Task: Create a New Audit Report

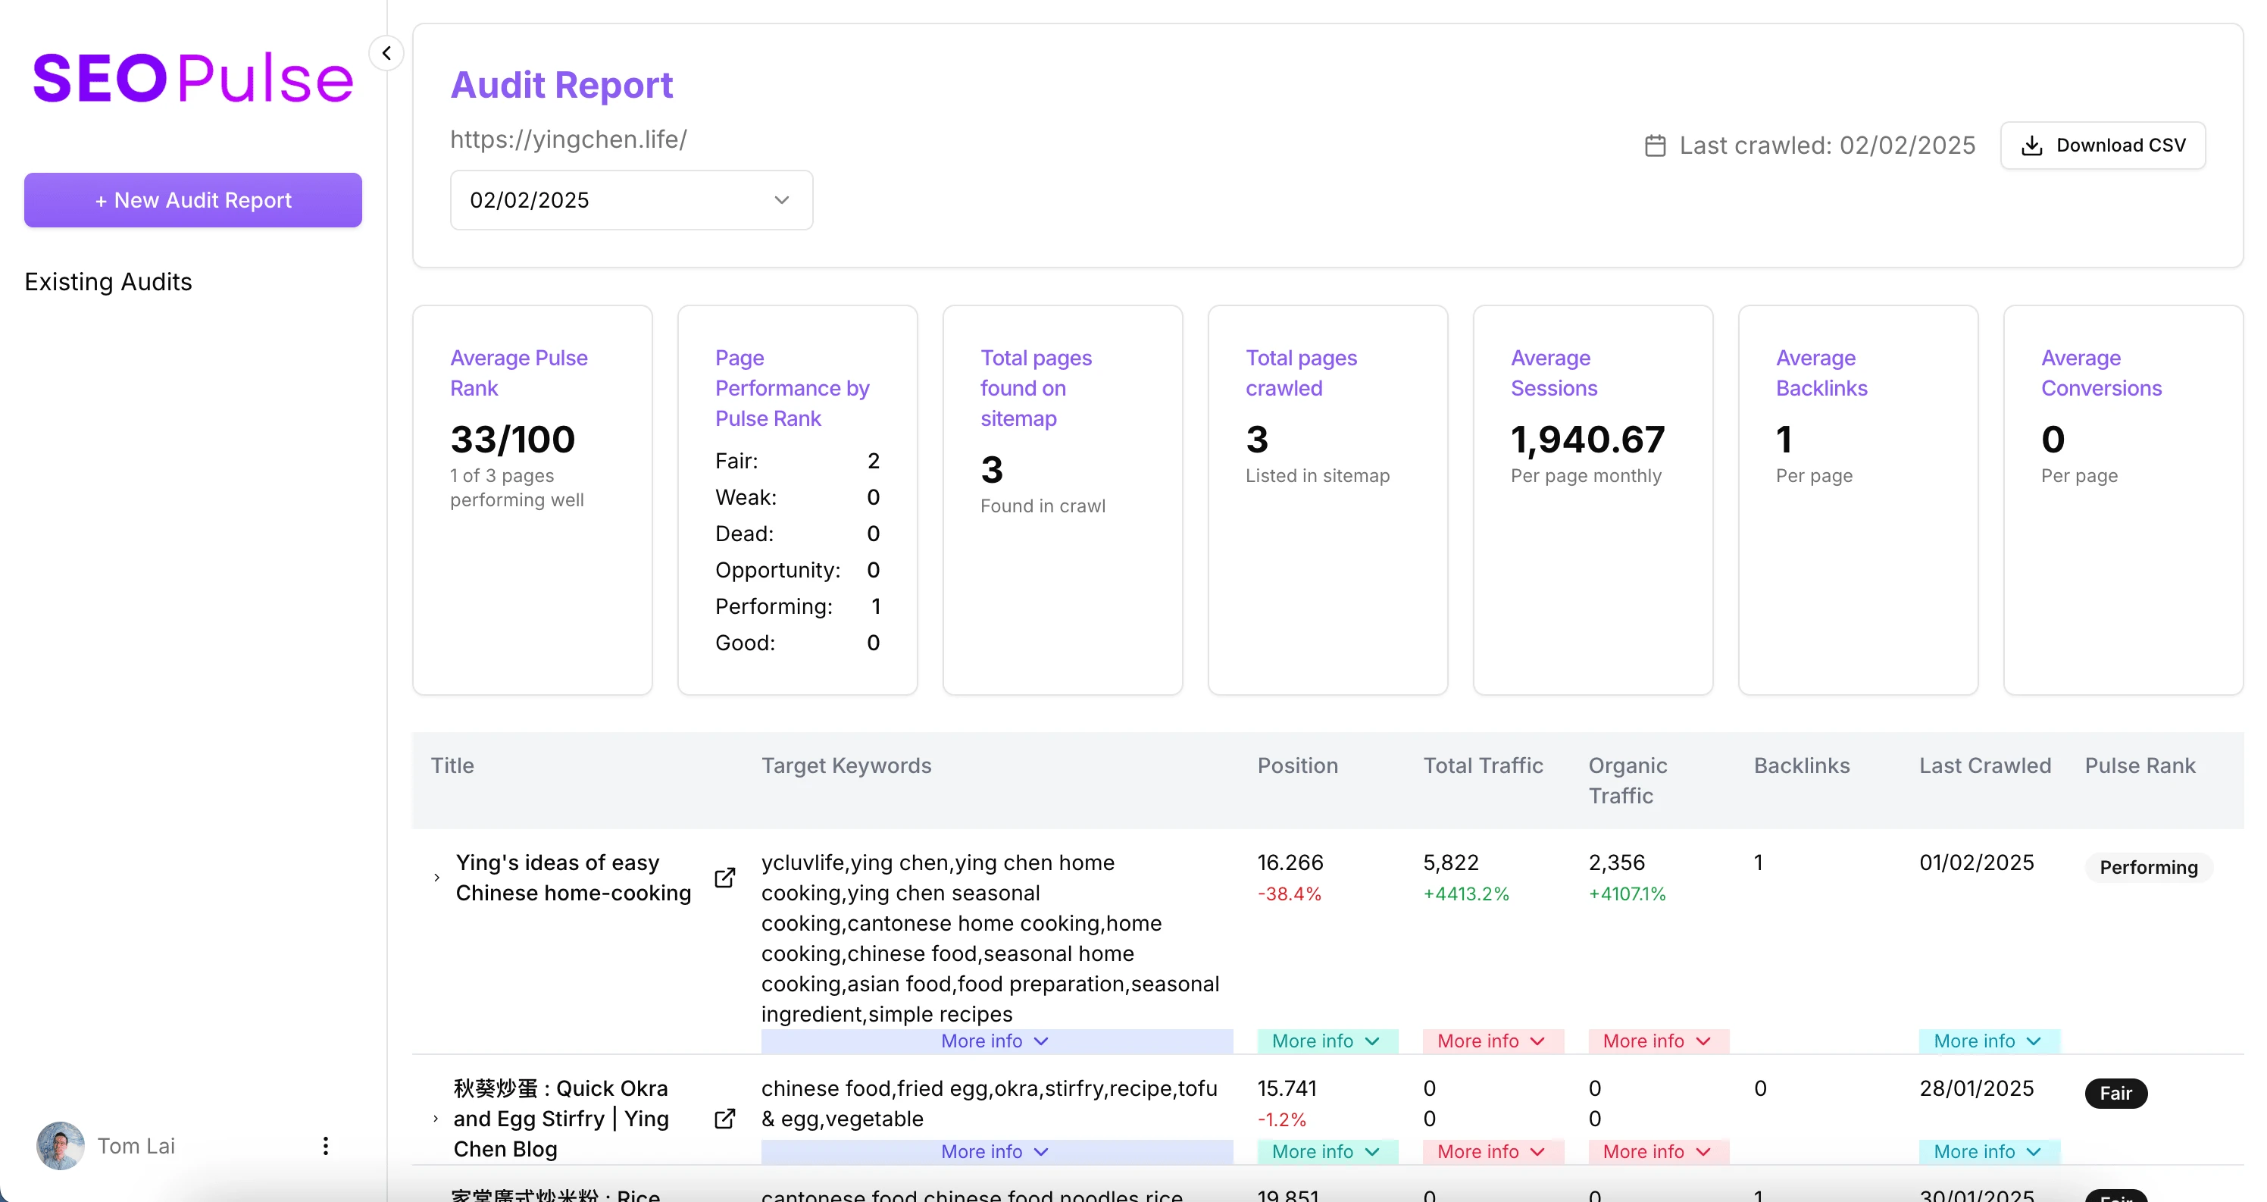Action: [192, 200]
